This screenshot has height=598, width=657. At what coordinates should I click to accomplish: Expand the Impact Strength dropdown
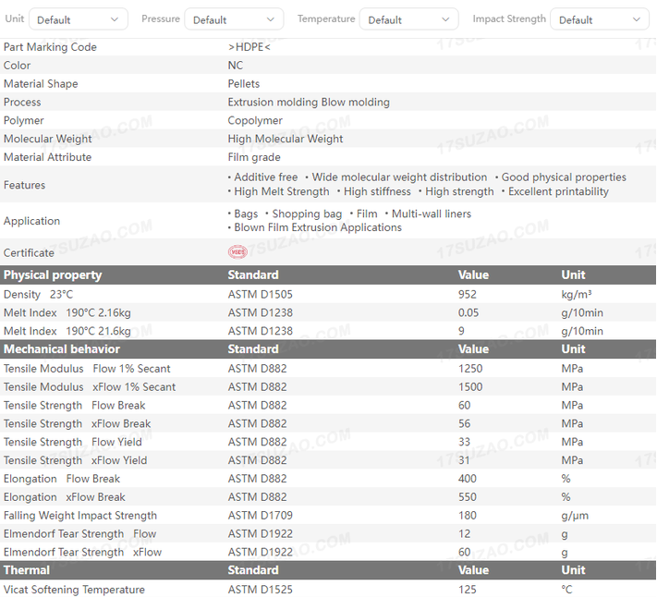click(x=599, y=19)
